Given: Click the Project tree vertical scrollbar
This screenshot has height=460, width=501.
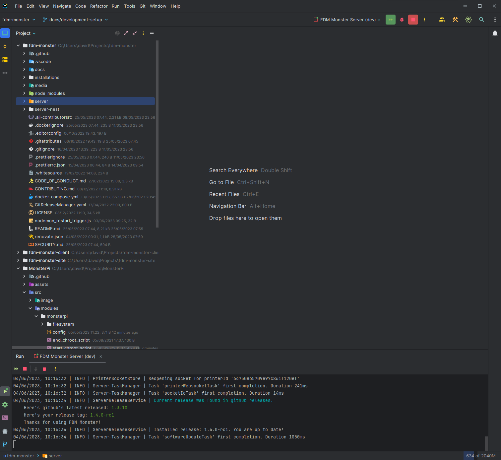Looking at the screenshot, I should (157, 134).
